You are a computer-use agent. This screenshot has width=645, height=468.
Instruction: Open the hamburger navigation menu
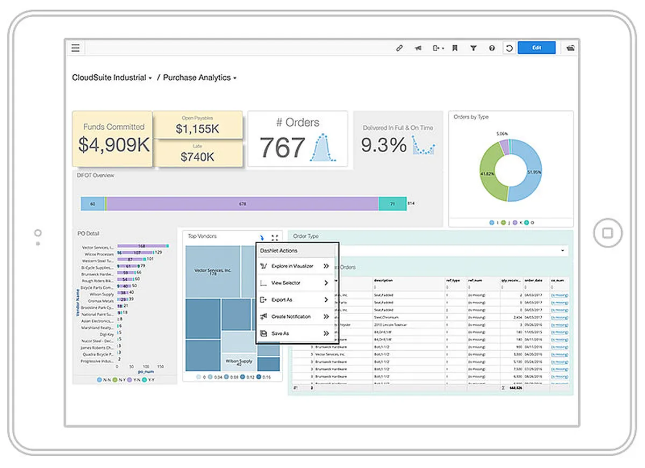76,48
